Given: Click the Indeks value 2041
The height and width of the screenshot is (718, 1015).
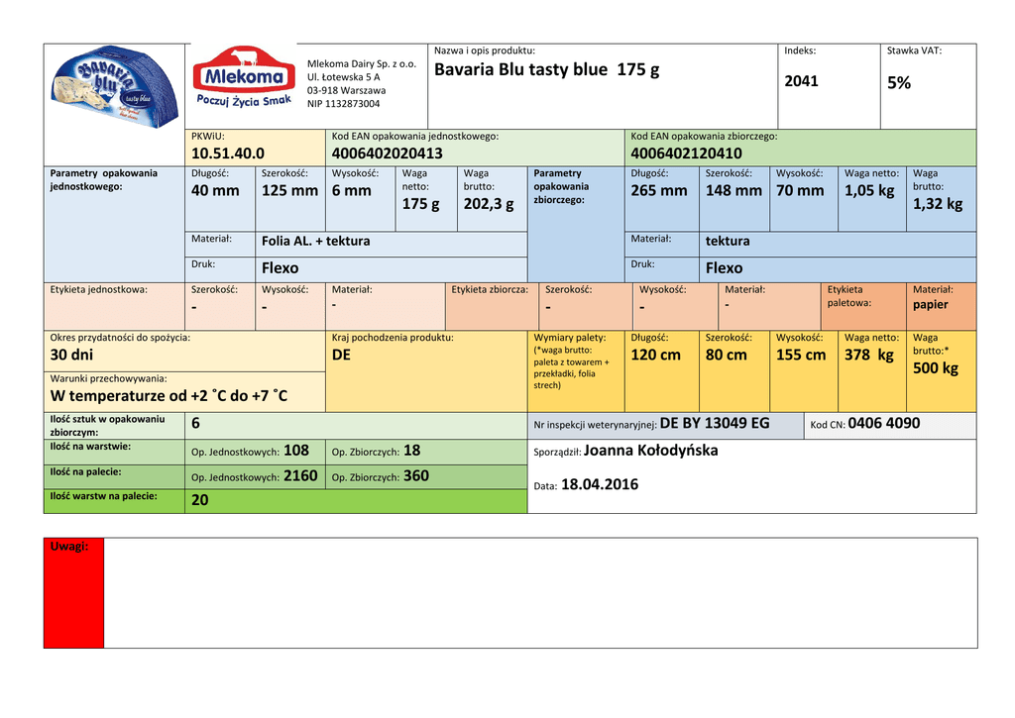Looking at the screenshot, I should coord(801,81).
